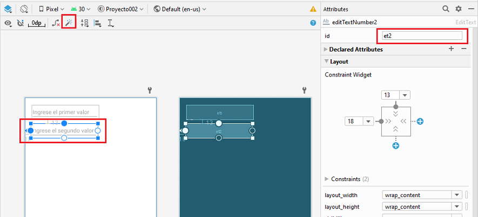
Task: Minimize the Attributes panel with dash icon
Action: tap(471, 9)
